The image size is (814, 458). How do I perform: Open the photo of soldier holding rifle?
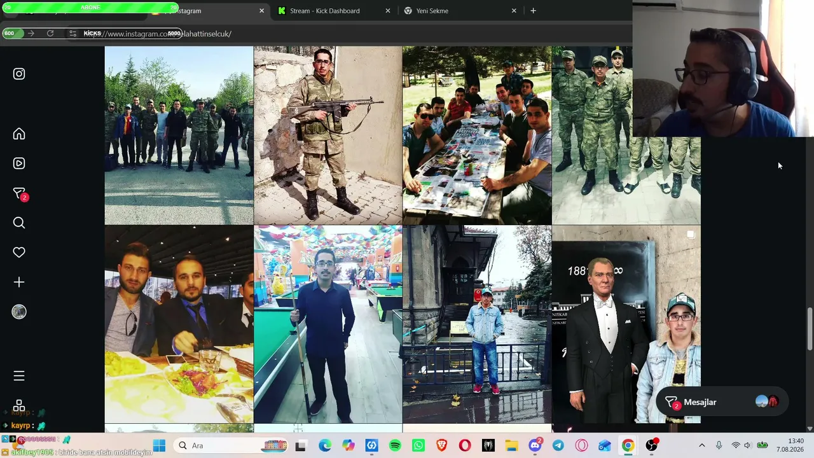tap(328, 135)
